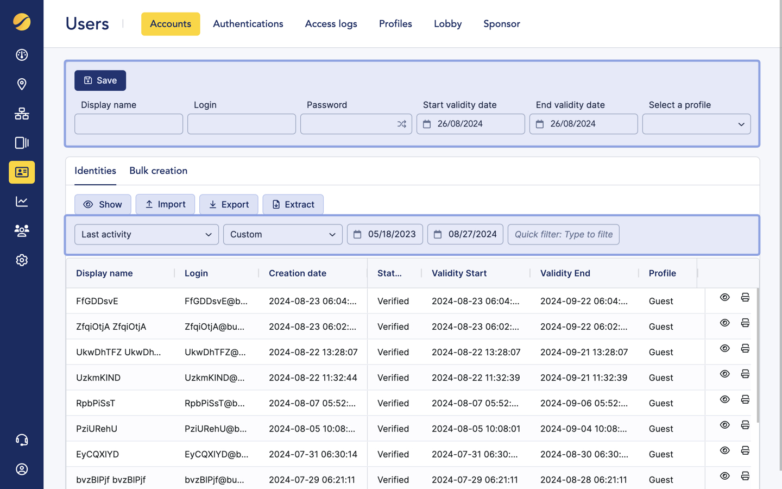Click the Quick filter text field
This screenshot has height=489, width=782.
(563, 234)
